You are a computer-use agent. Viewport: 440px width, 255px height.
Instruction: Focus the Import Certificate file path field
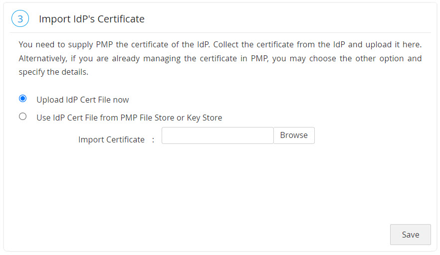tap(218, 135)
